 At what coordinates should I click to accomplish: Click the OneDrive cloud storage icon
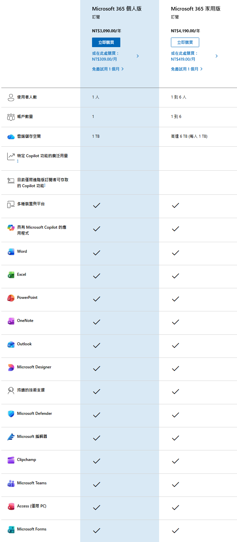click(11, 137)
